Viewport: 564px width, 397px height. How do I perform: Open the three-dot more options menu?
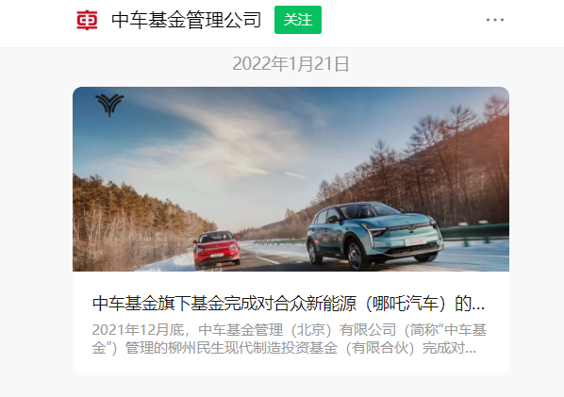pos(495,20)
